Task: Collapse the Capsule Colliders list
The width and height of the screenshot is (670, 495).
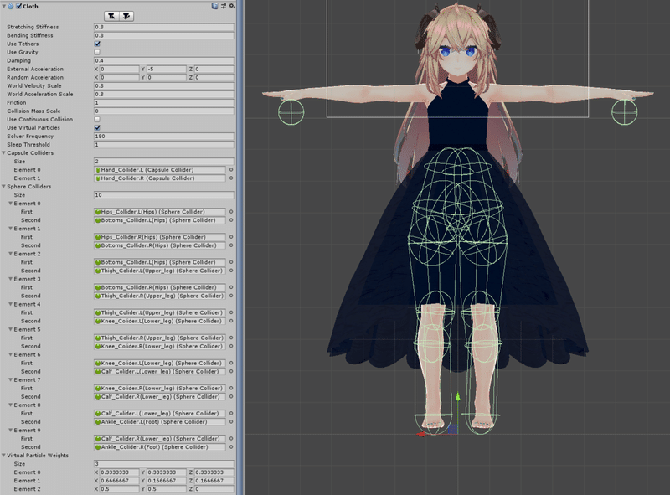Action: click(x=4, y=152)
